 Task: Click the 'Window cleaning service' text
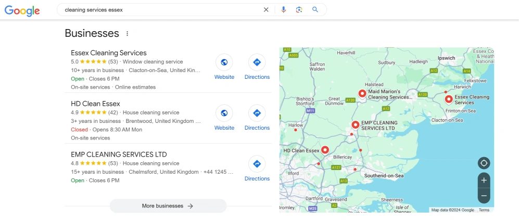click(153, 62)
